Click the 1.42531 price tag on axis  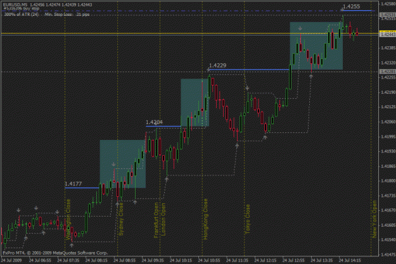[x=388, y=15]
